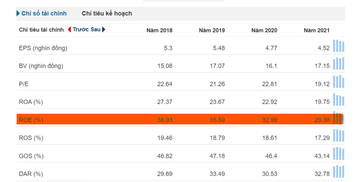The height and width of the screenshot is (182, 354).
Task: Open the Chỉ tiêu kế hoạch tab
Action: click(x=107, y=13)
